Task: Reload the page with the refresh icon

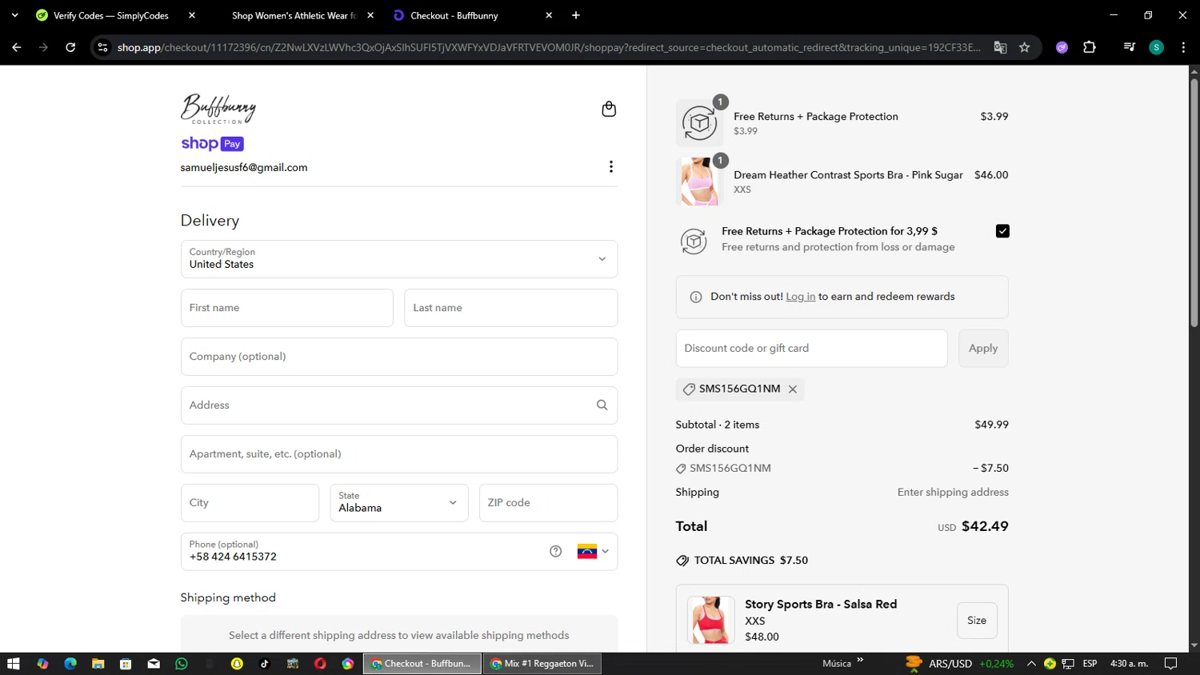Action: point(70,47)
